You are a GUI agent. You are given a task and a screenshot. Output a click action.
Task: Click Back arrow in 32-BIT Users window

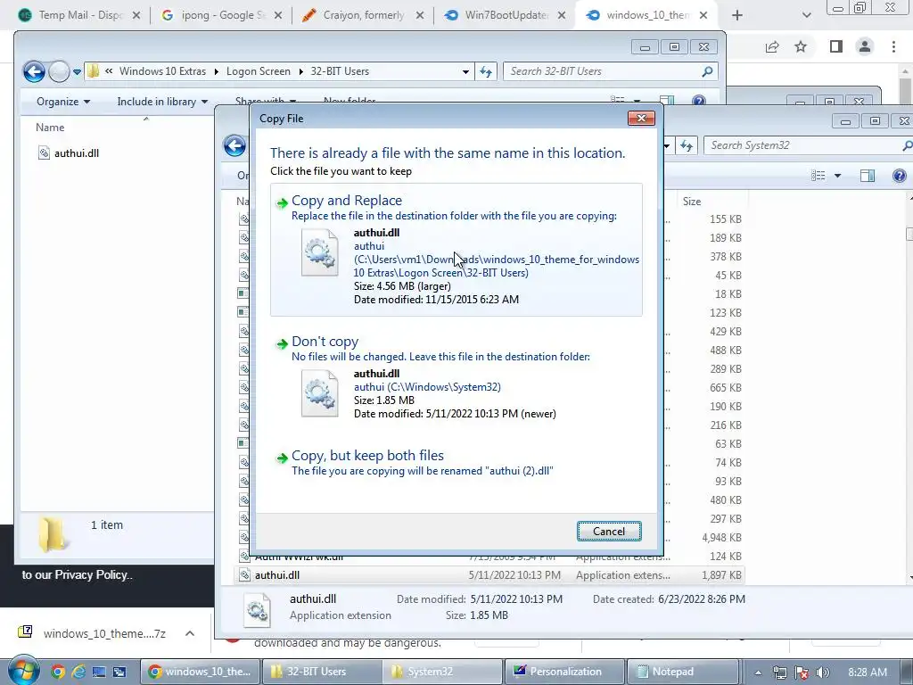pos(34,71)
